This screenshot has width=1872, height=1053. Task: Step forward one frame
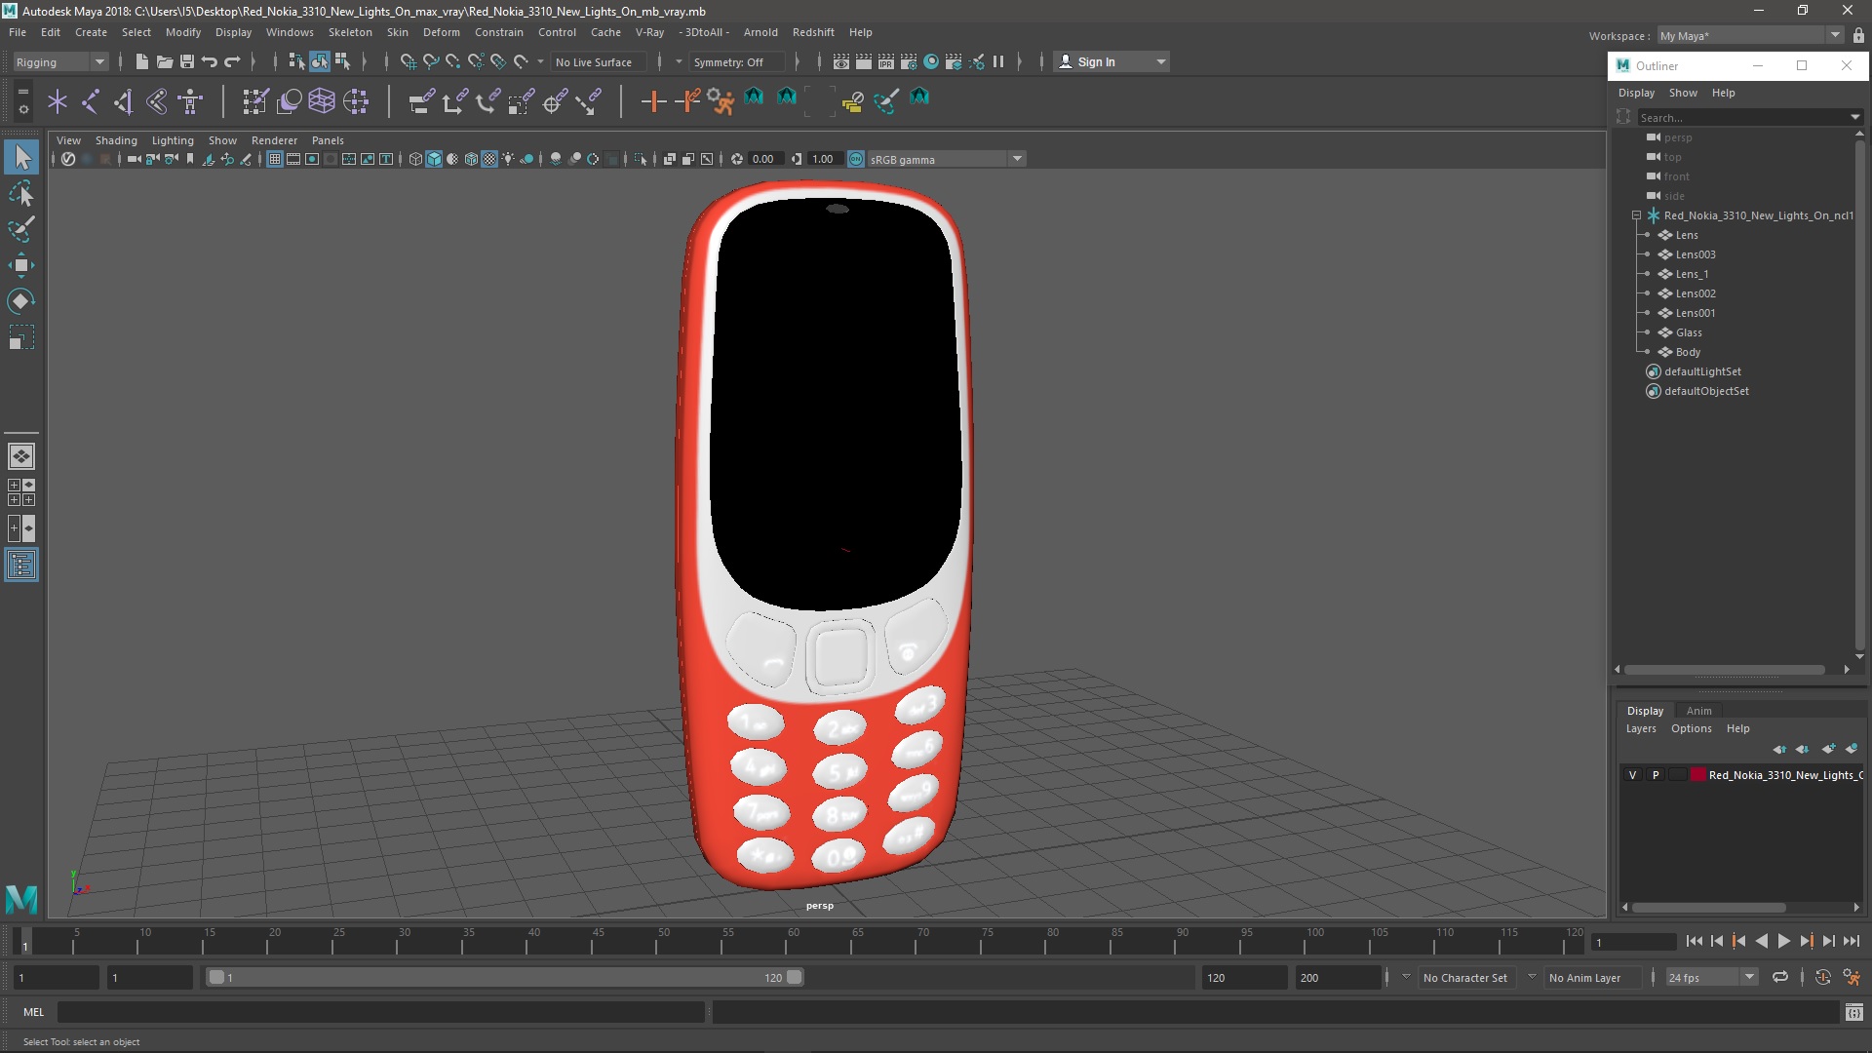click(1828, 941)
